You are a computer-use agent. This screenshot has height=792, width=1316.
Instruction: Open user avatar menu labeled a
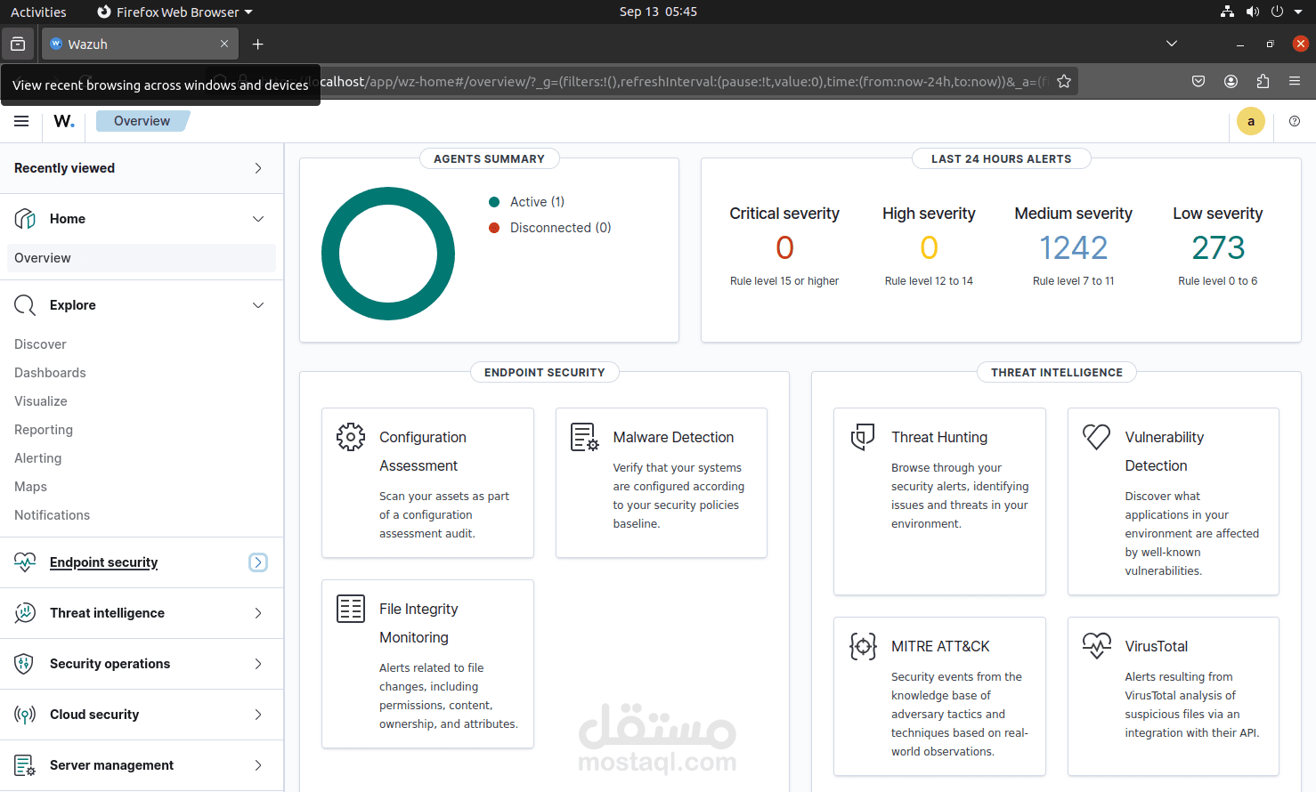click(1250, 121)
